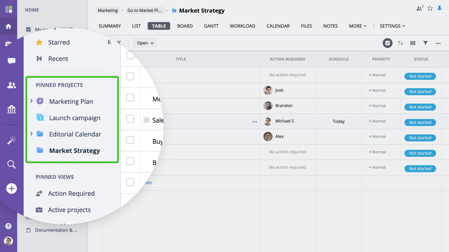The height and width of the screenshot is (252, 449).
Task: Open Recent in sidebar
Action: [58, 59]
